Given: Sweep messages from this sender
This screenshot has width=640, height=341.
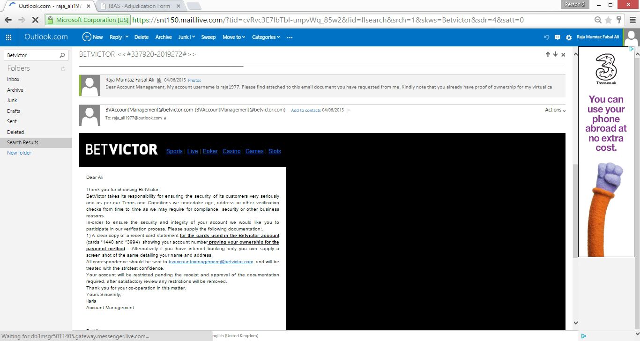Looking at the screenshot, I should [x=208, y=37].
